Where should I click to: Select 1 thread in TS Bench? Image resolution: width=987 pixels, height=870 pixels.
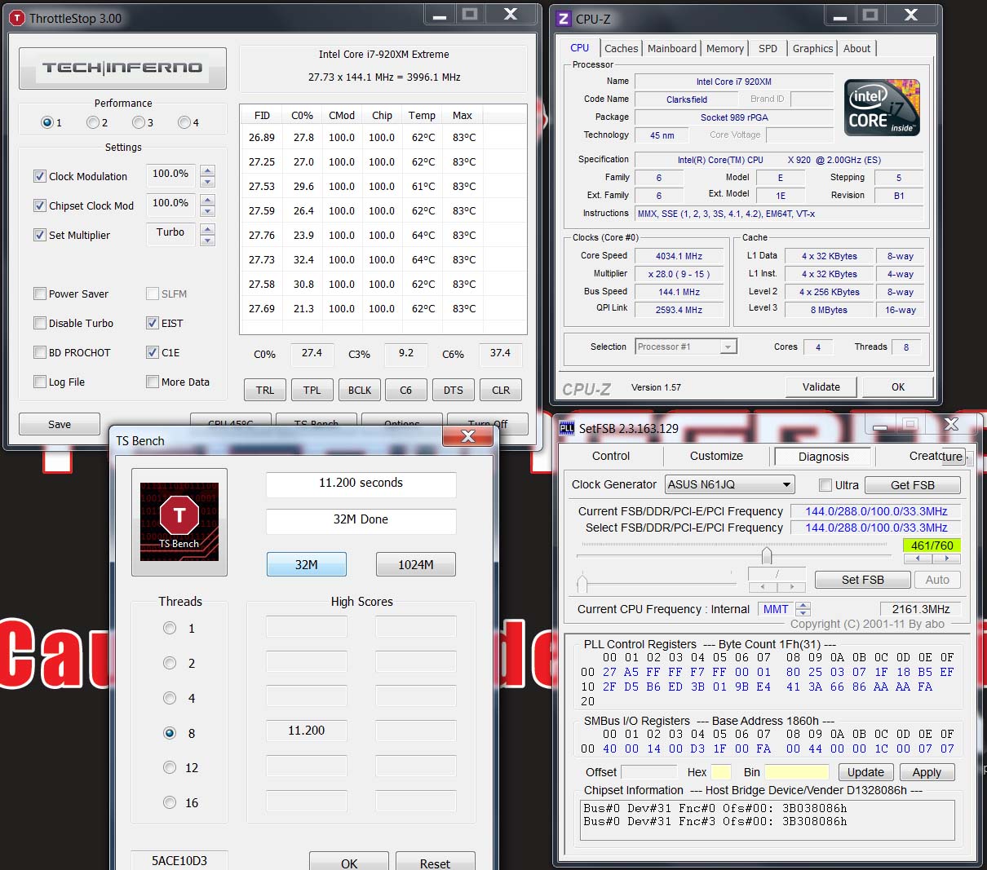170,629
